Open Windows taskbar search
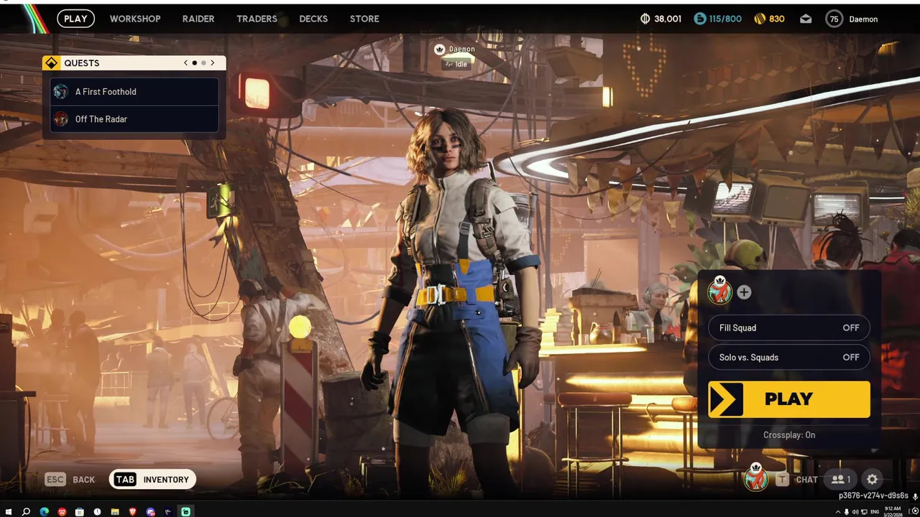 coord(26,512)
